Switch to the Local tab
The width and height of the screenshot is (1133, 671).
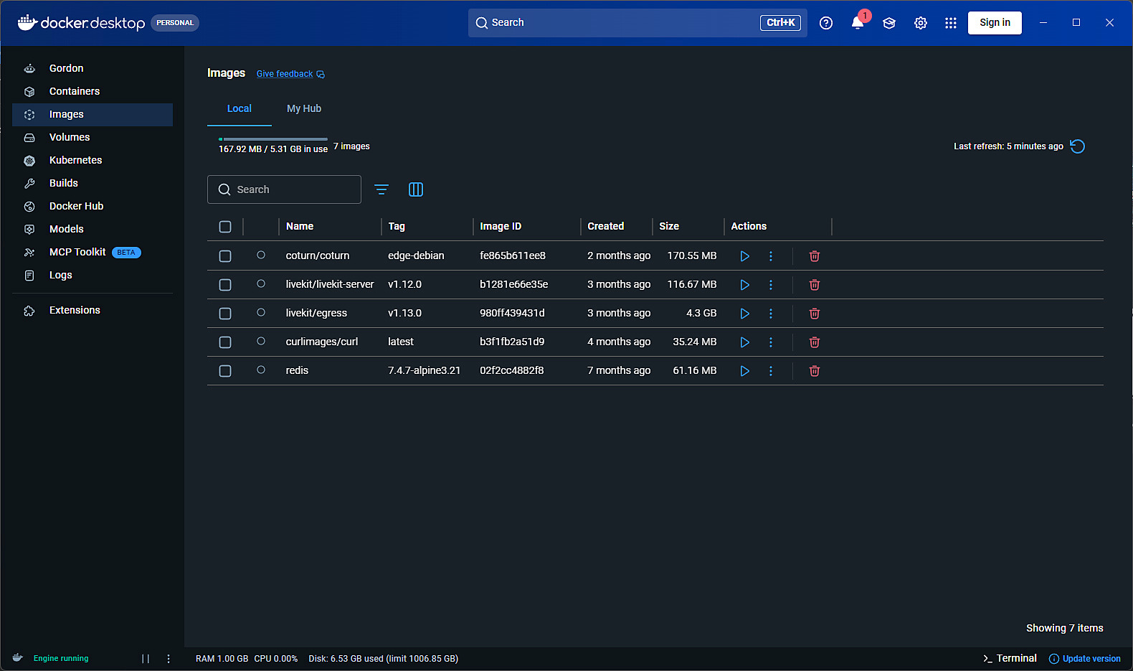tap(240, 108)
